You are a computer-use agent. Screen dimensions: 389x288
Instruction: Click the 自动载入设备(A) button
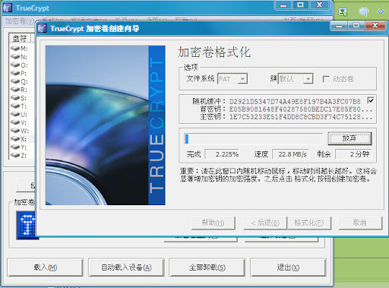[x=126, y=267]
